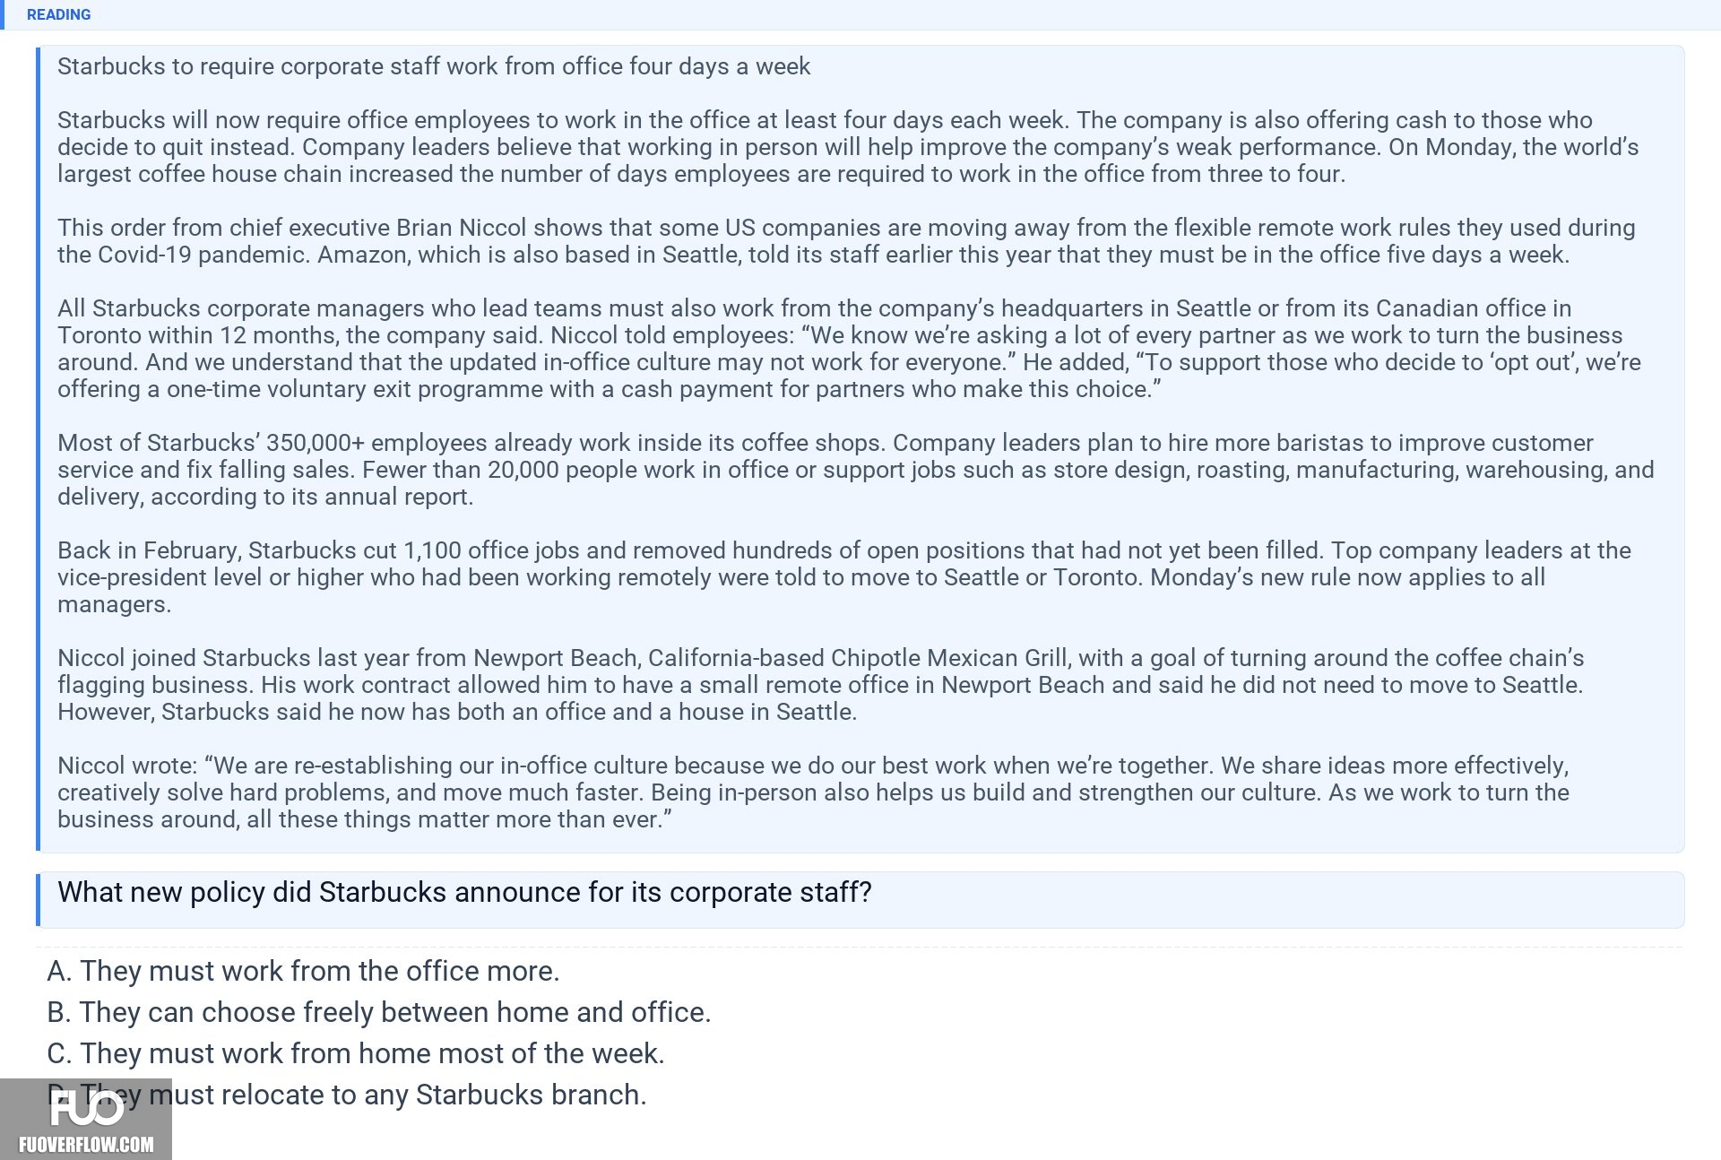This screenshot has height=1160, width=1721.
Task: Click the passage headline about four days a week
Action: [434, 66]
